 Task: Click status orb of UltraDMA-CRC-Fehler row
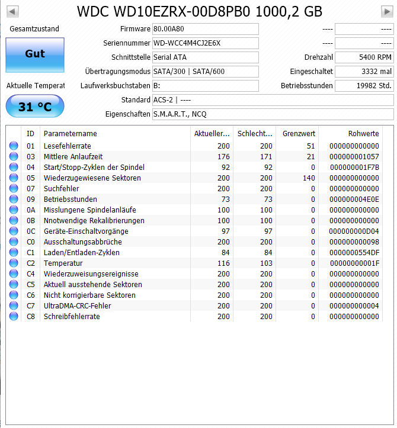14,305
